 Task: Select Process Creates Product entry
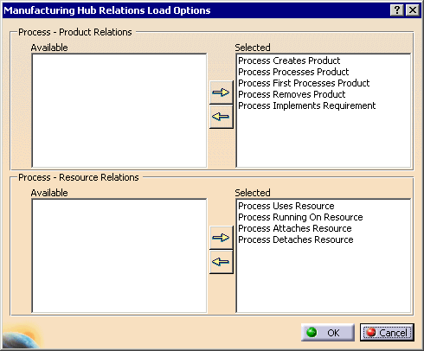[x=289, y=61]
